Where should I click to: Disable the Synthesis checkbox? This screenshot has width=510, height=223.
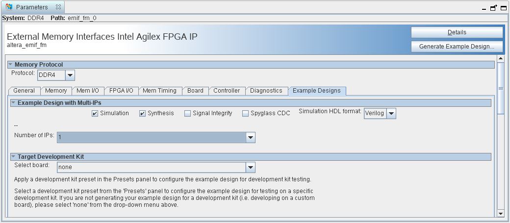coord(143,114)
